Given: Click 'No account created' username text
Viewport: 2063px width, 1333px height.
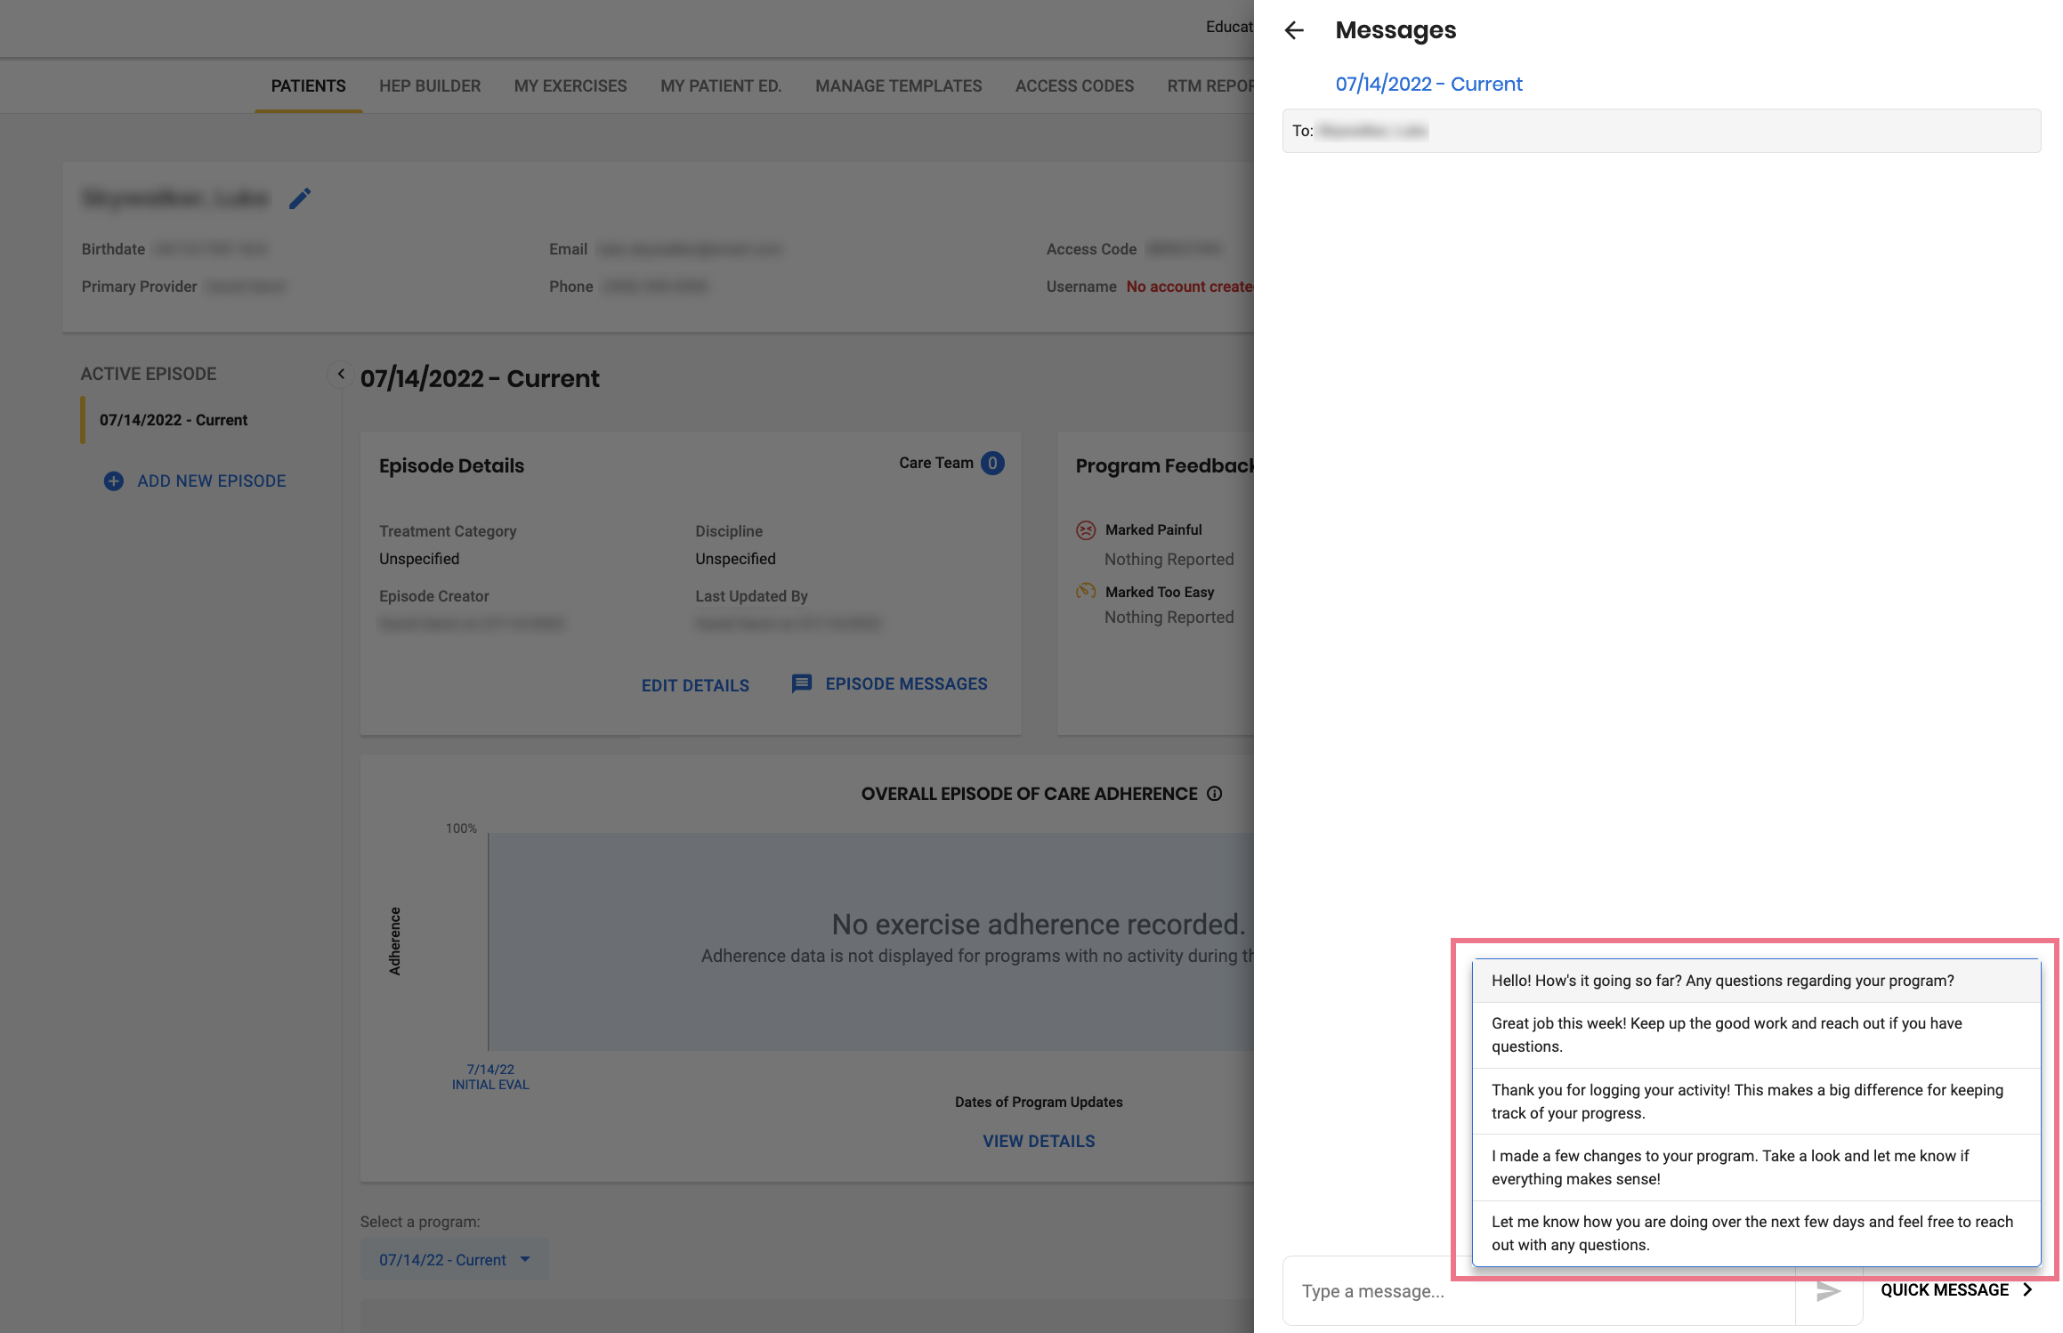Looking at the screenshot, I should pyautogui.click(x=1190, y=287).
